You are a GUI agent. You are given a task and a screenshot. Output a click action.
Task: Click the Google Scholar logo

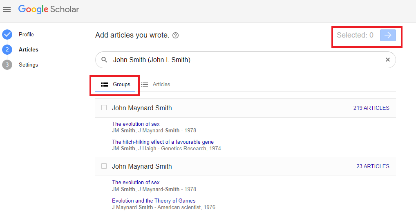tap(49, 9)
